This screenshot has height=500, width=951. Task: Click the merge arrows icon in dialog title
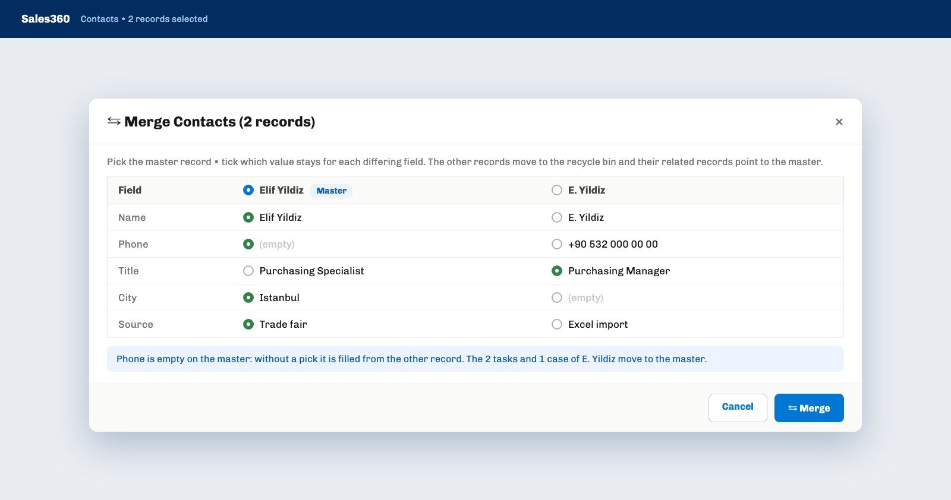(x=114, y=121)
